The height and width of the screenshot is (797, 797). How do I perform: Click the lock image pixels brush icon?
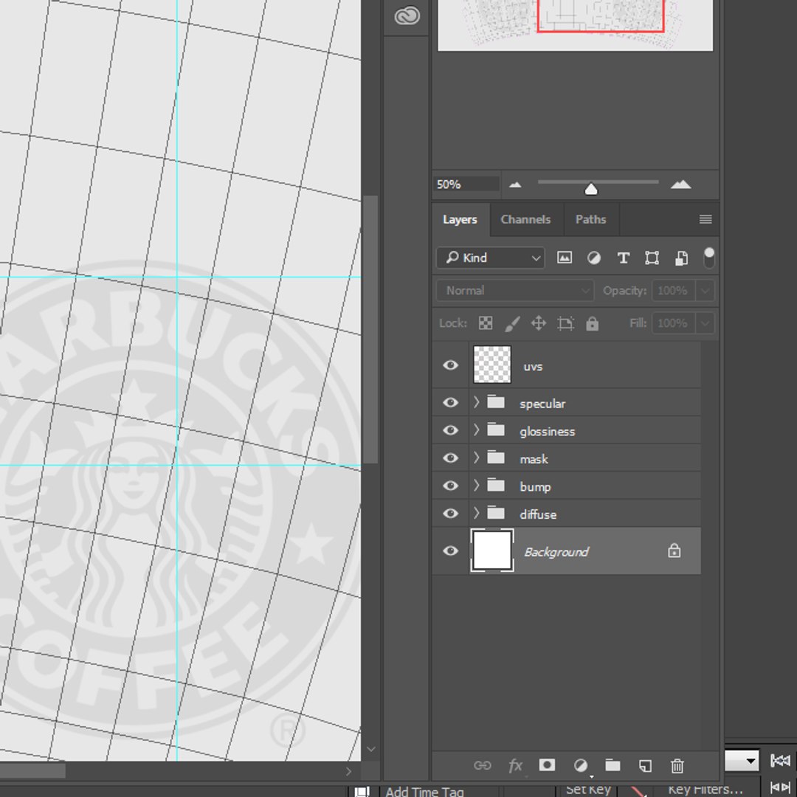(512, 322)
